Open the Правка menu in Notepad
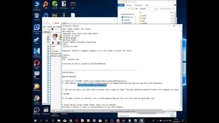Viewport: 219px width, 123px height. pyautogui.click(x=70, y=29)
